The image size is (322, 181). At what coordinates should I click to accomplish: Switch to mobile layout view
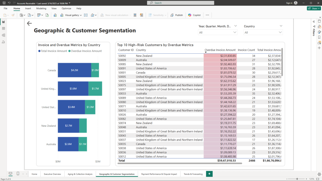18,174
